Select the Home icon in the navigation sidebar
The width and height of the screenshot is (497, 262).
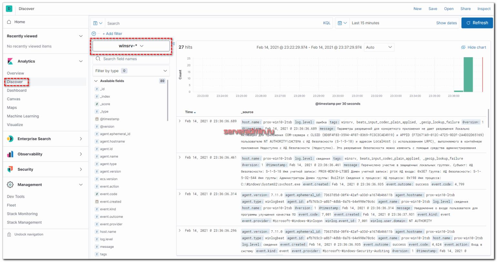pos(8,22)
